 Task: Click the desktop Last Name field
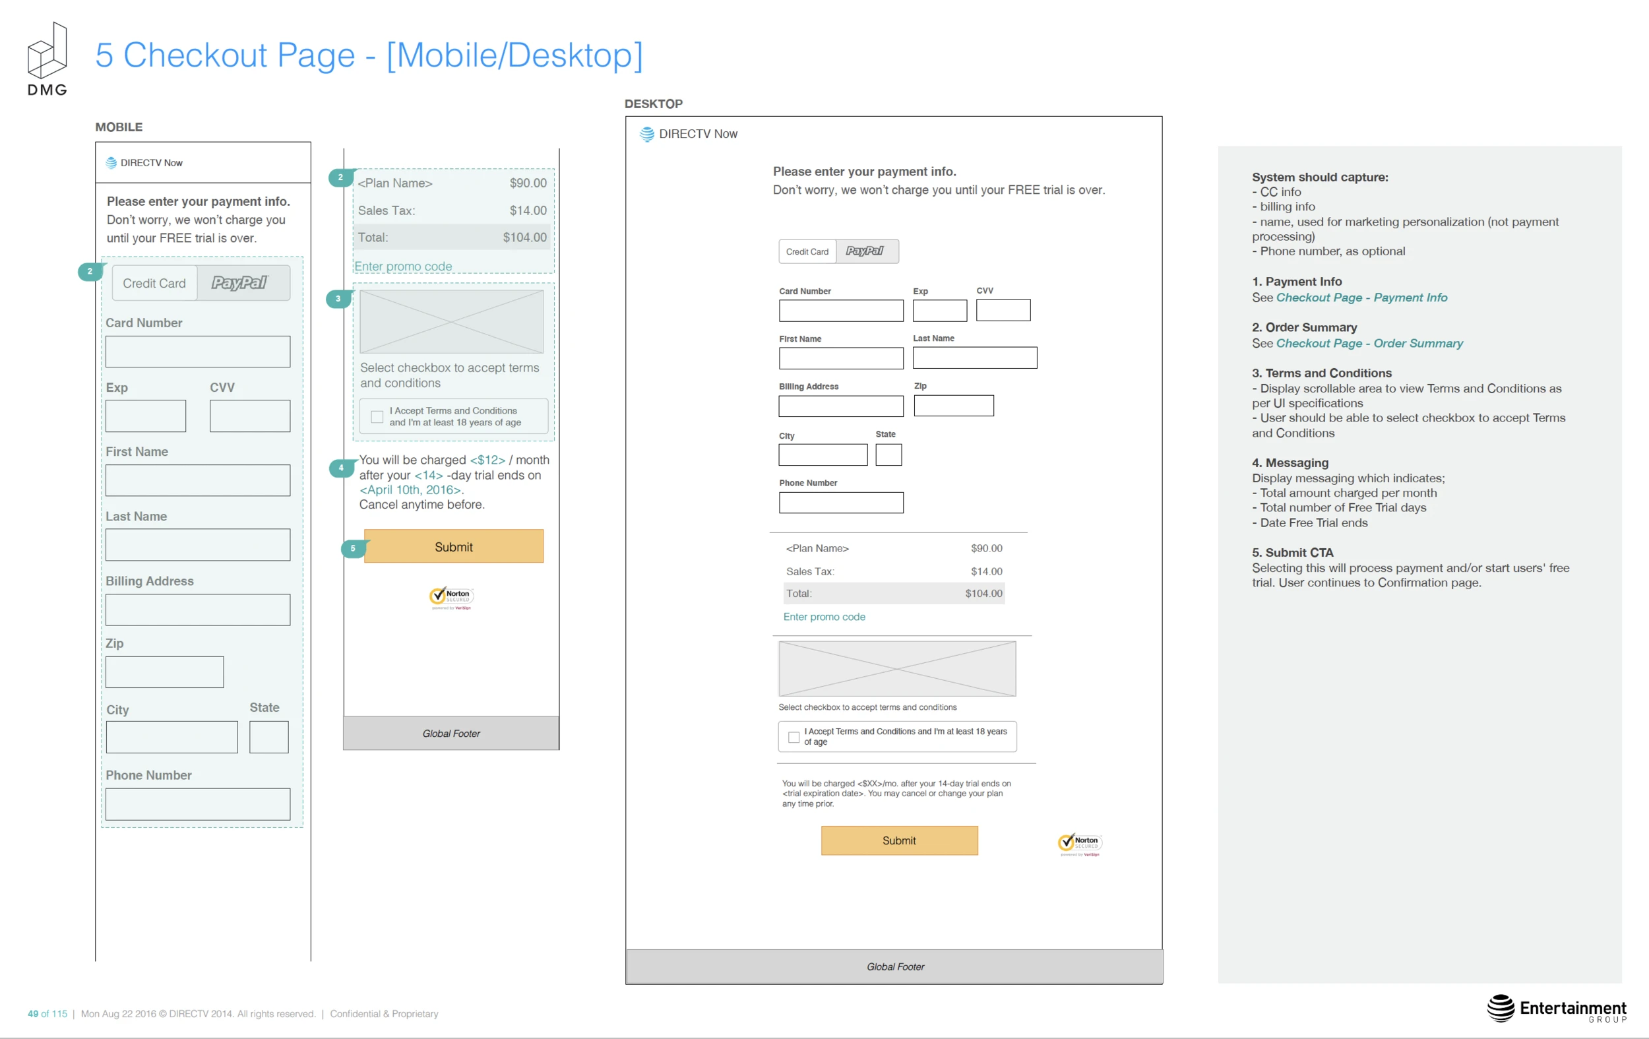coord(975,358)
